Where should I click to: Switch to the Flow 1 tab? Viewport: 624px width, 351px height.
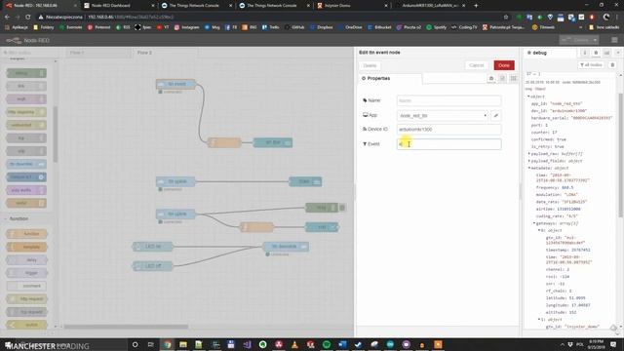[x=97, y=53]
